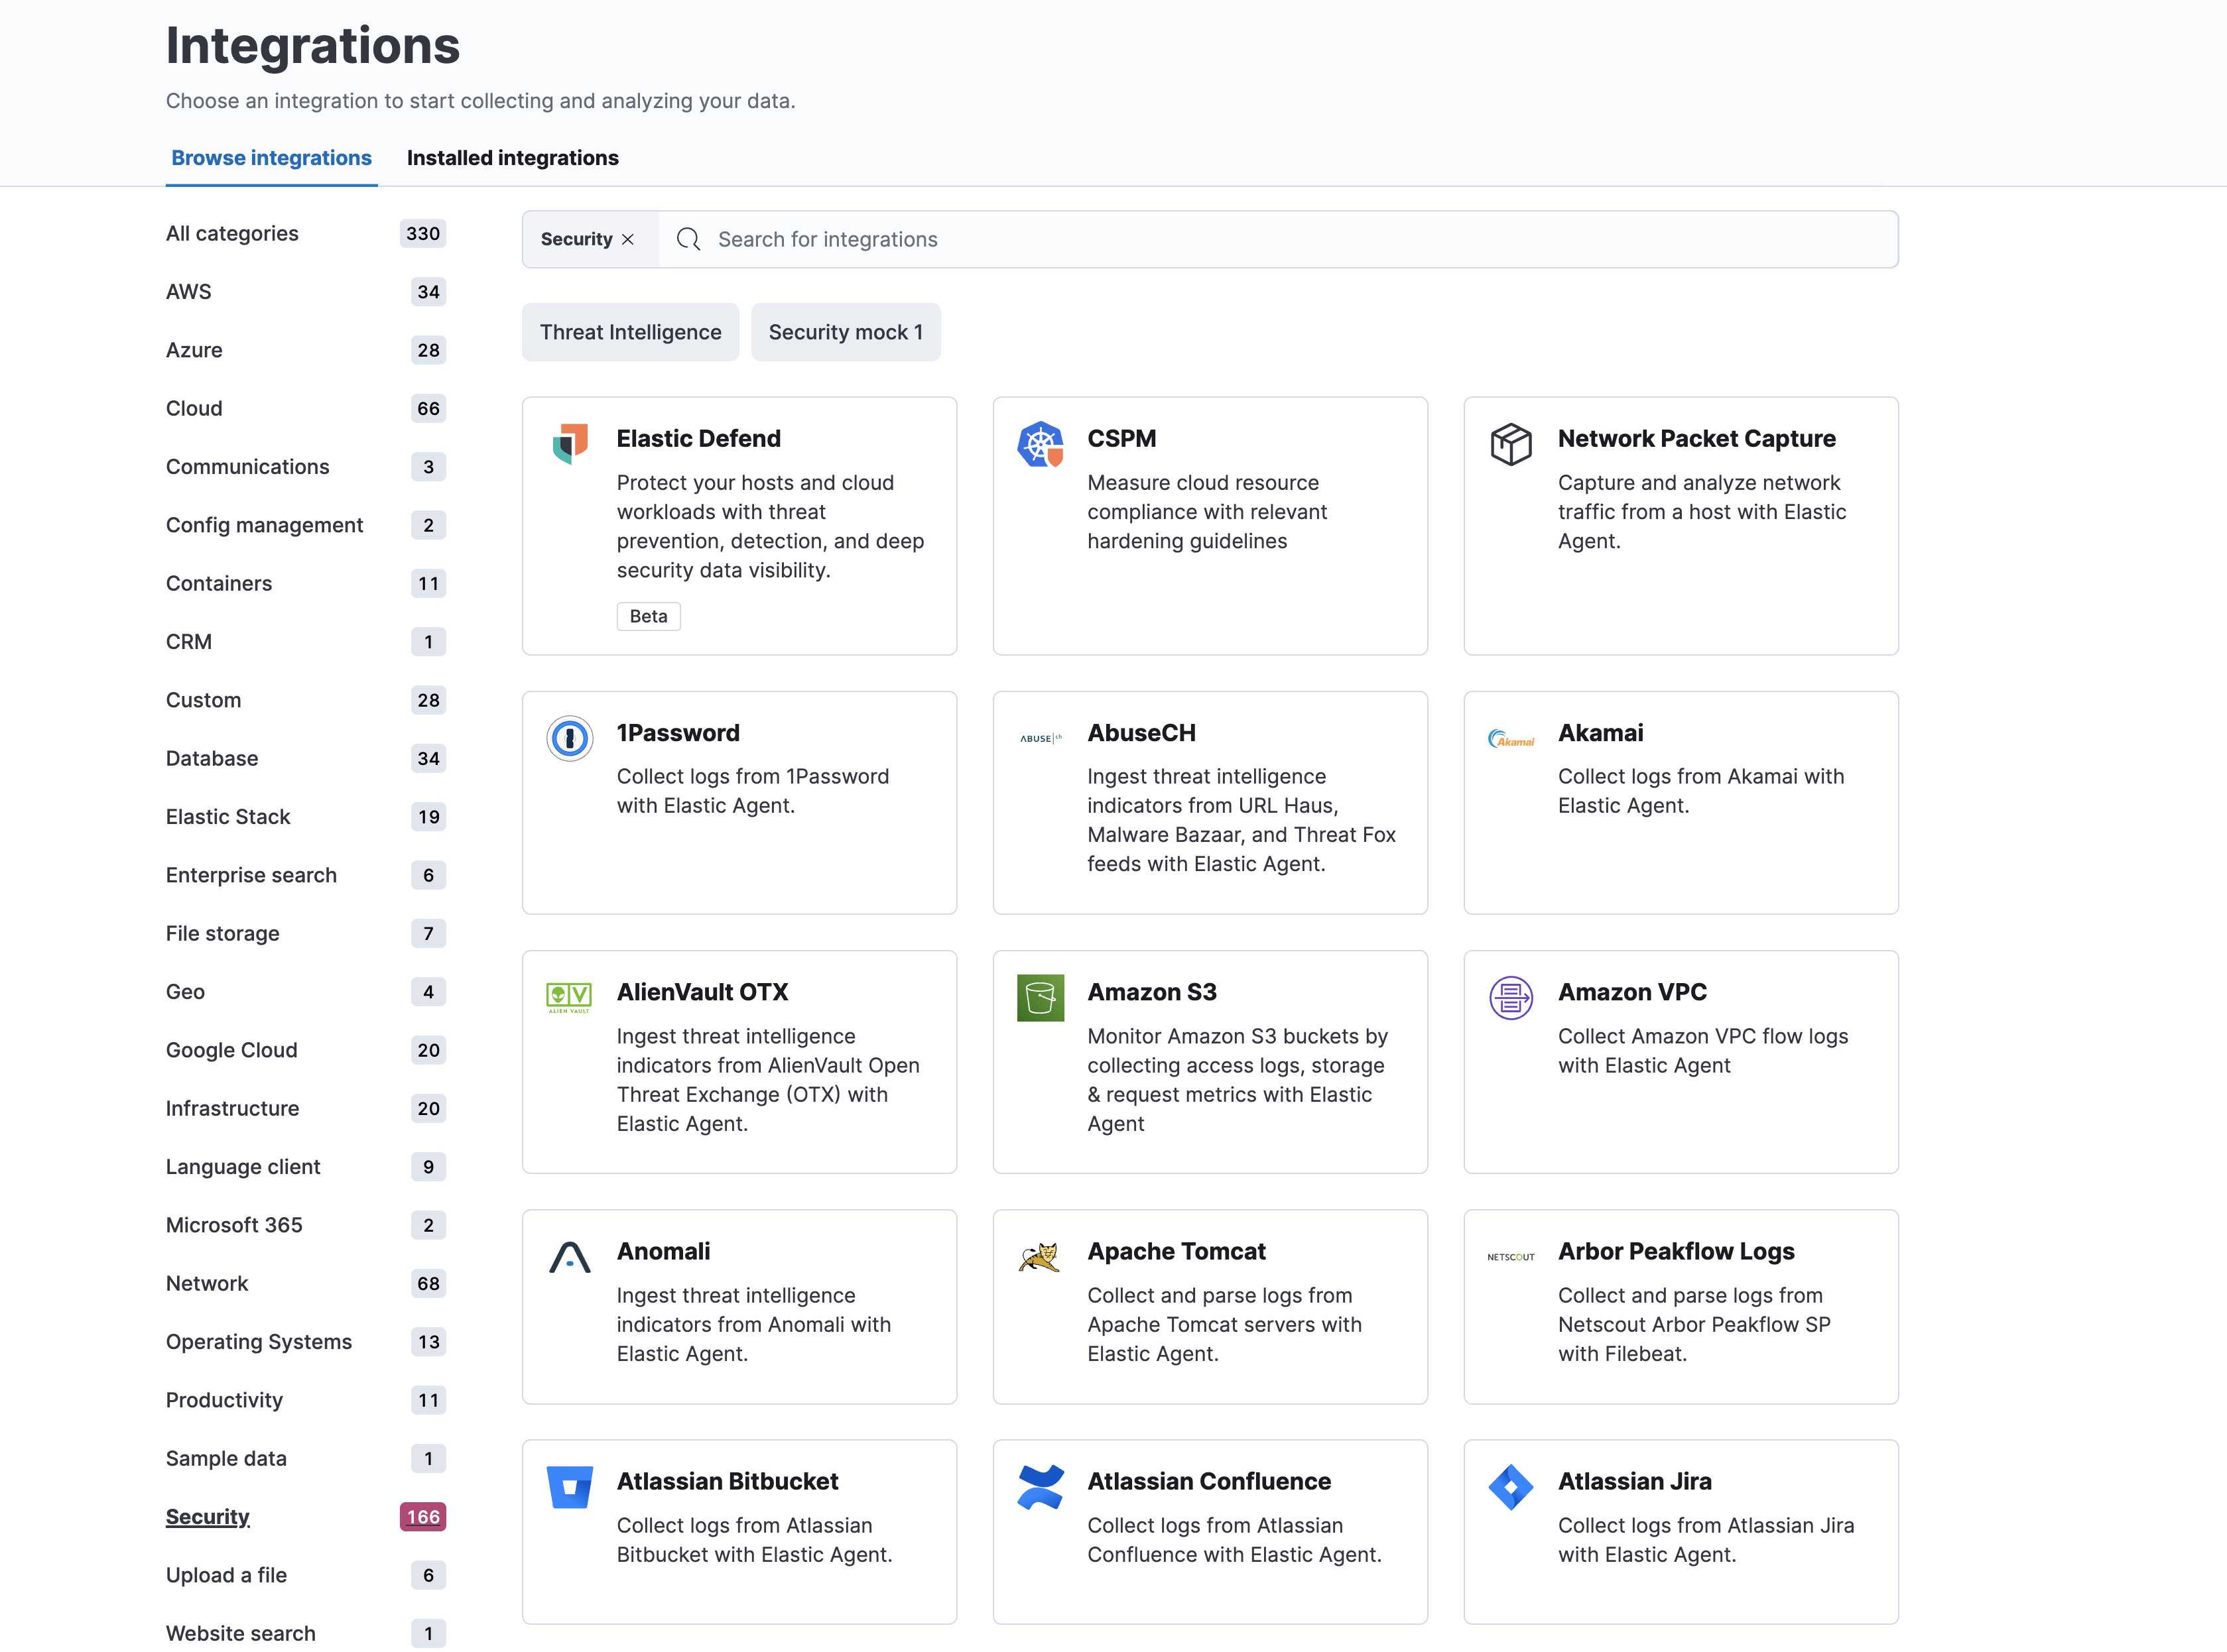
Task: Remove the Security filter chip
Action: [x=628, y=239]
